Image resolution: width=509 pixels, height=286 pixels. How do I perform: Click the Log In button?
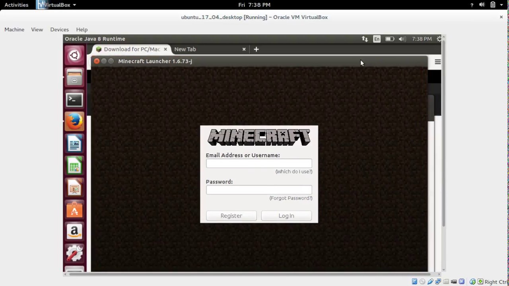pos(286,216)
